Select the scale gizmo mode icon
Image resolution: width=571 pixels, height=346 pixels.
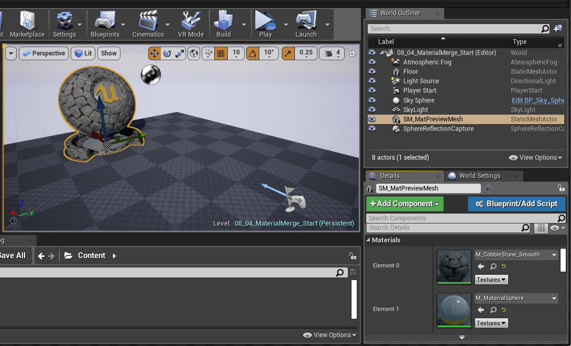[x=180, y=53]
